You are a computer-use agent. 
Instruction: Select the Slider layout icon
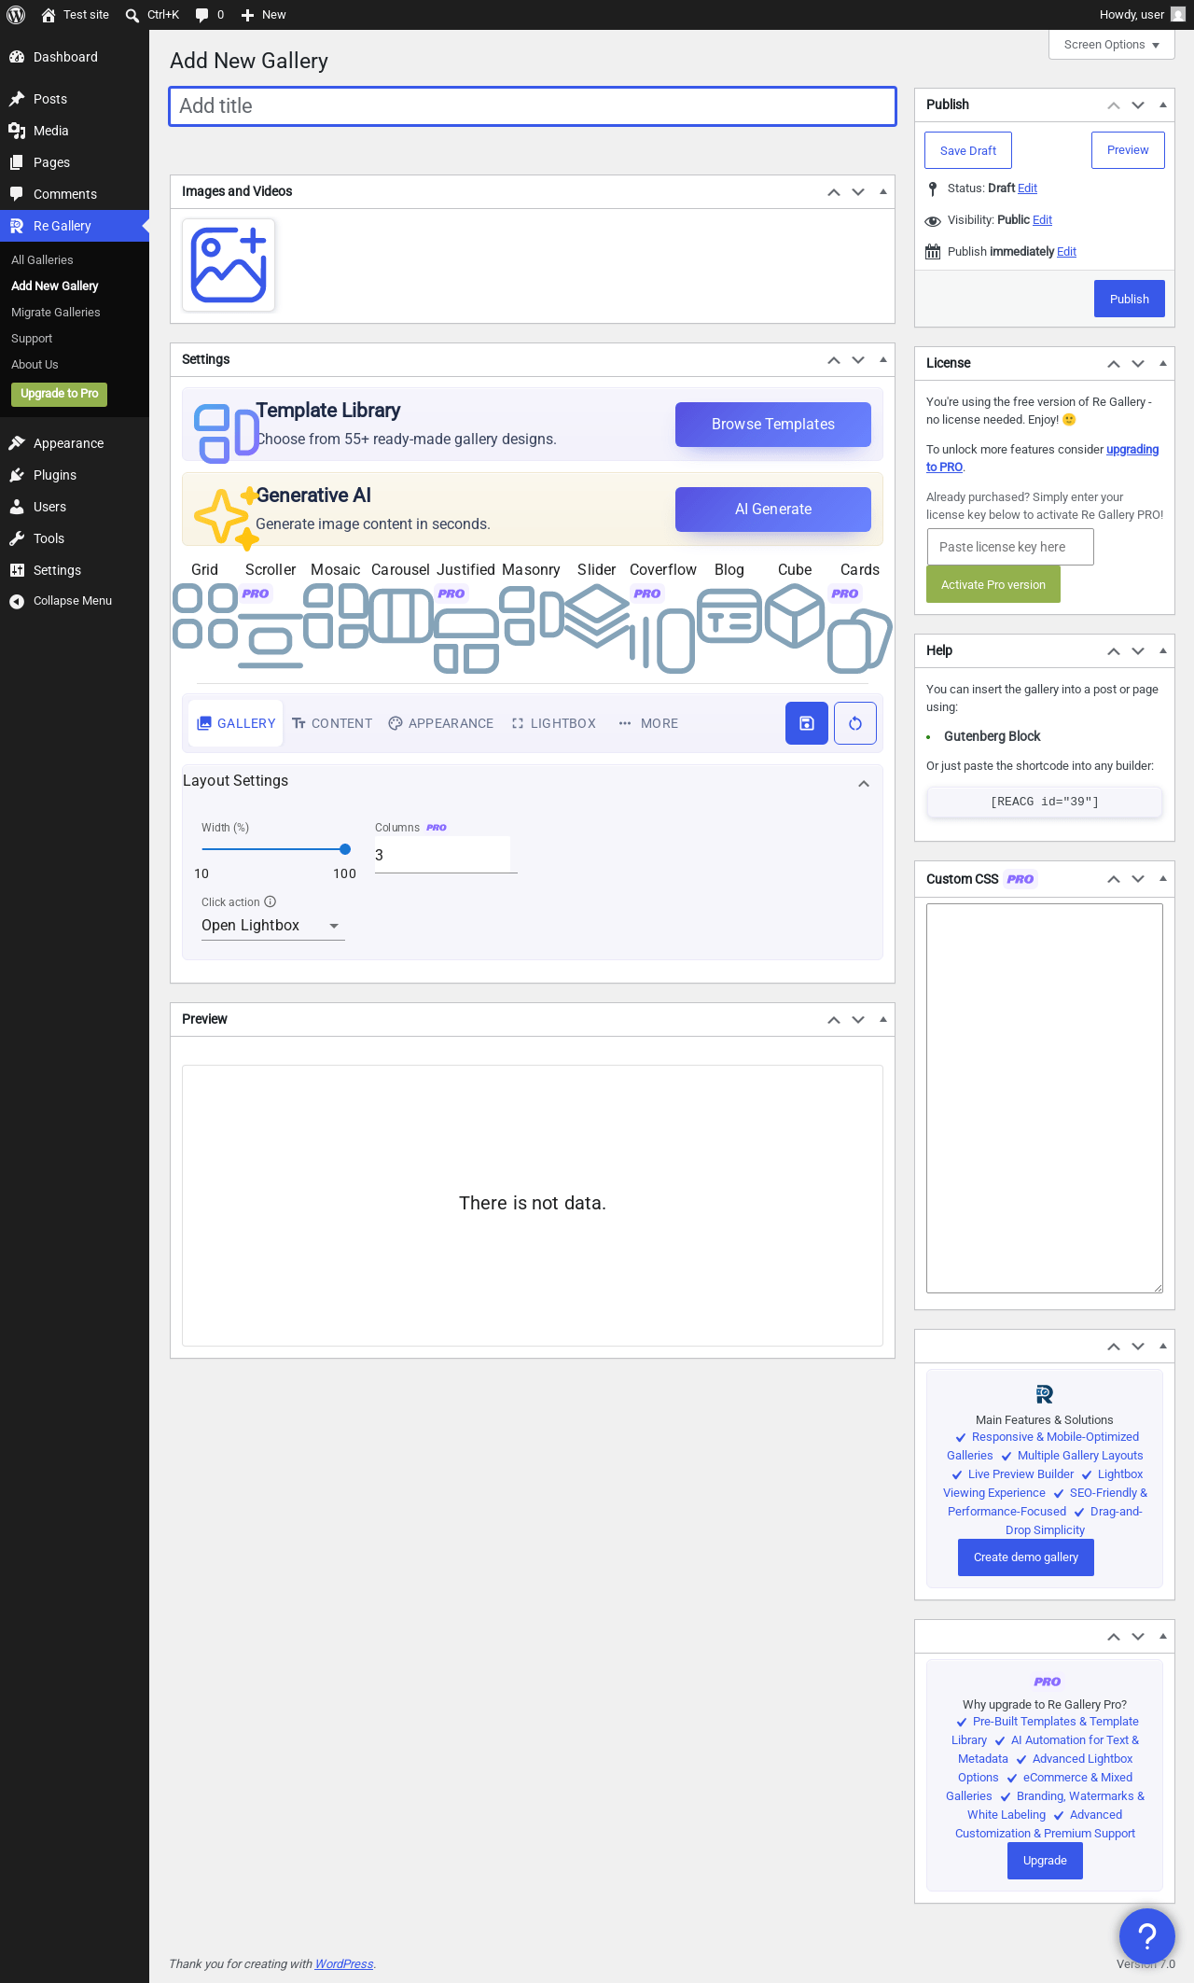click(597, 616)
